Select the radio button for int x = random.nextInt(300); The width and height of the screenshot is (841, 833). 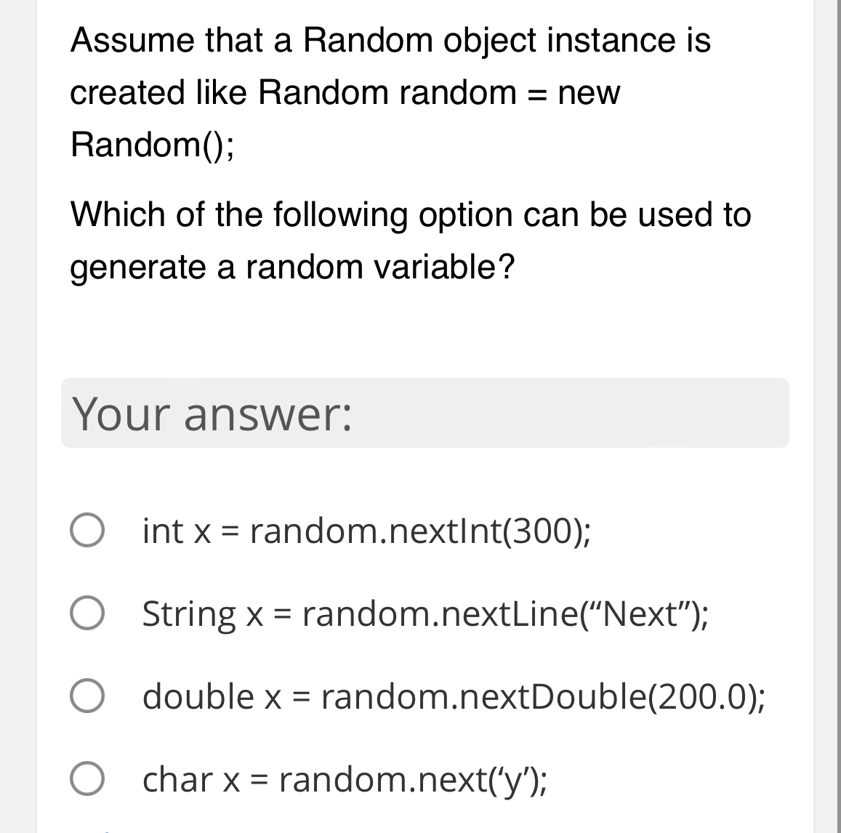(87, 531)
